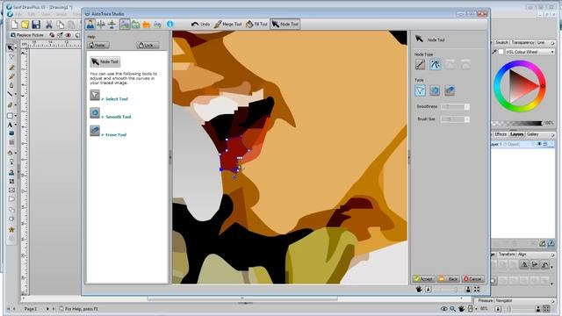Select the Pointer tool in DrawPlus toolbox
The width and height of the screenshot is (562, 316).
click(x=11, y=47)
